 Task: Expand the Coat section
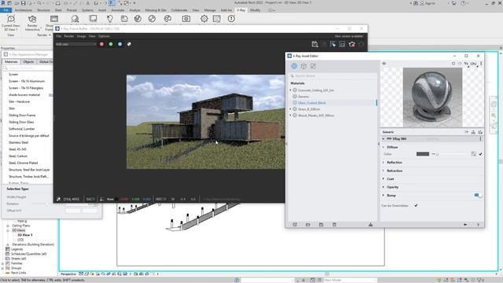coord(390,178)
